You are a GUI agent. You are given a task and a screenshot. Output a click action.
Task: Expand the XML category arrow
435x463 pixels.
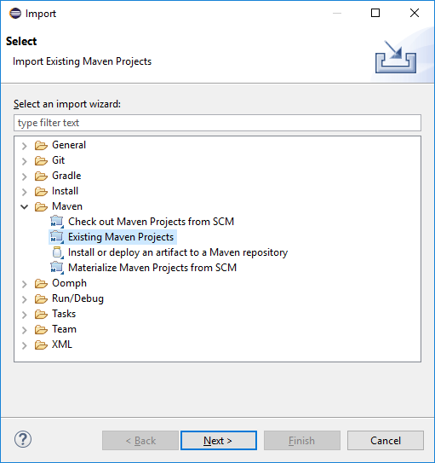point(25,345)
